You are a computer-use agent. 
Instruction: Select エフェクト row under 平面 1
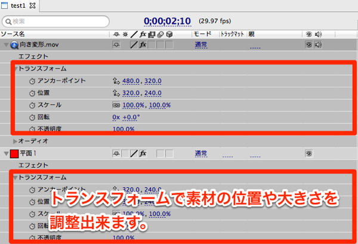(33, 165)
